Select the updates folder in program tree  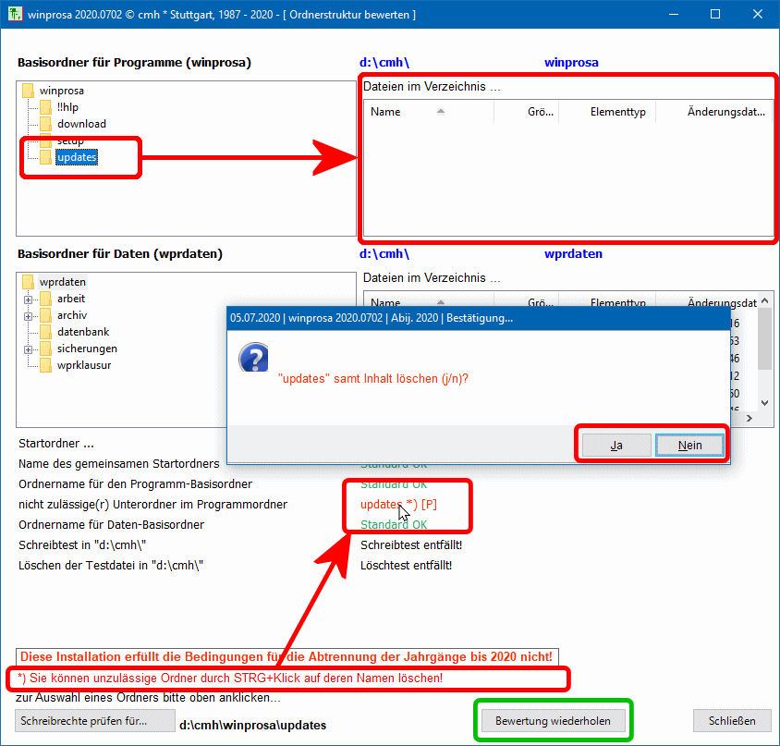point(77,157)
